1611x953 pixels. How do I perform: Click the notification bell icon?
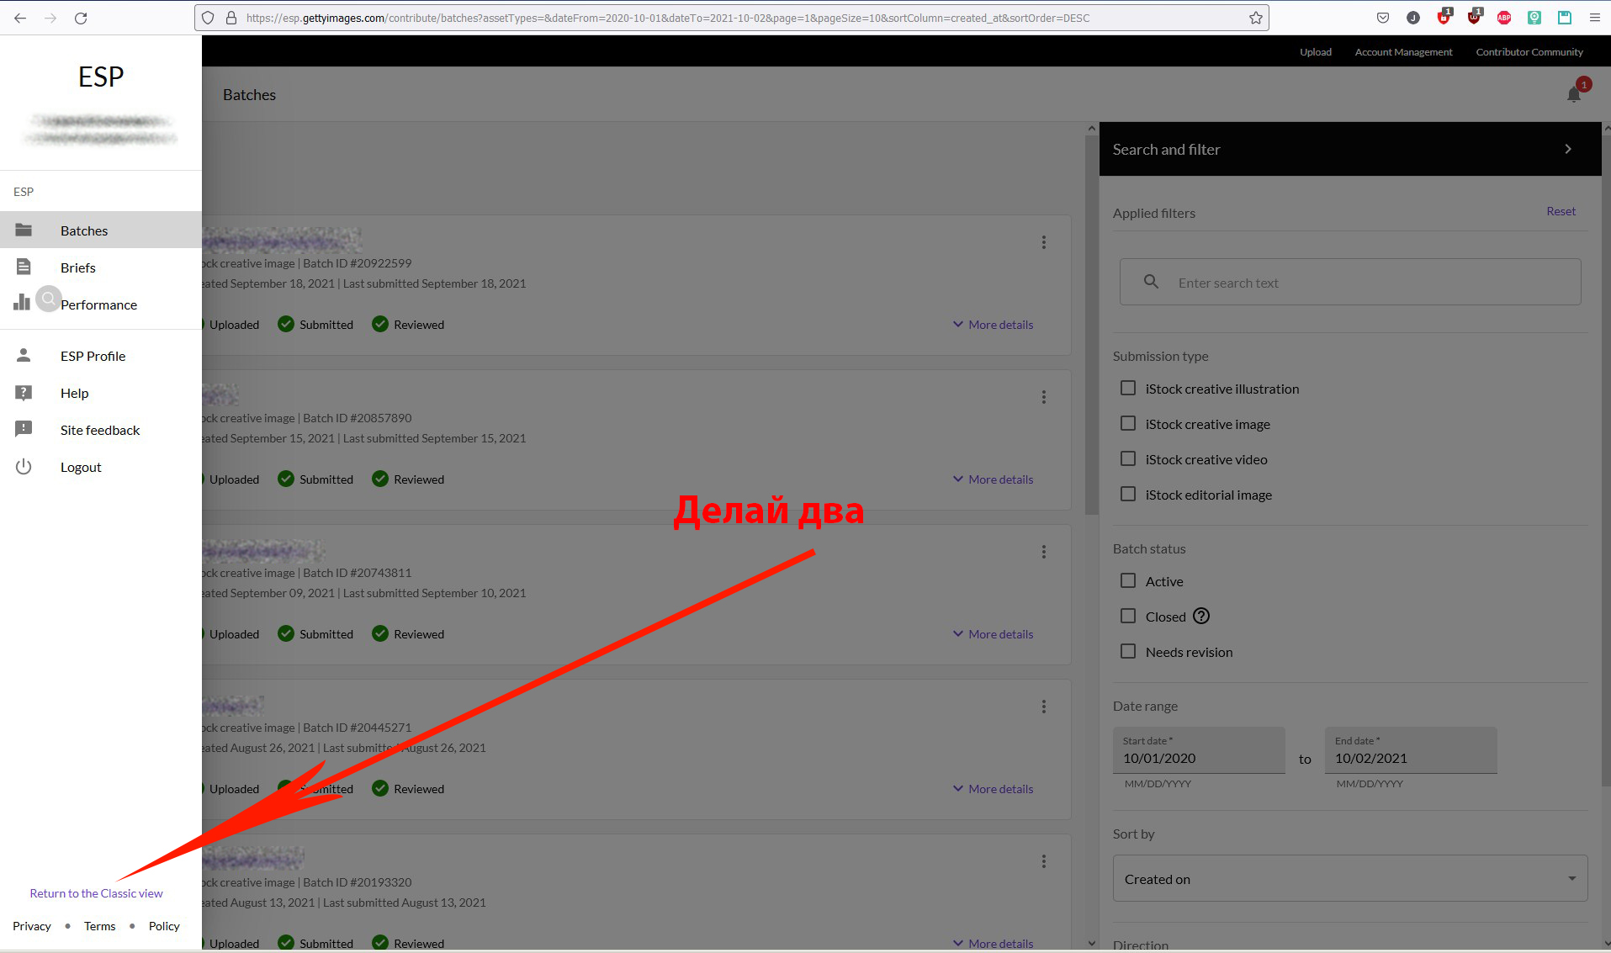tap(1574, 94)
